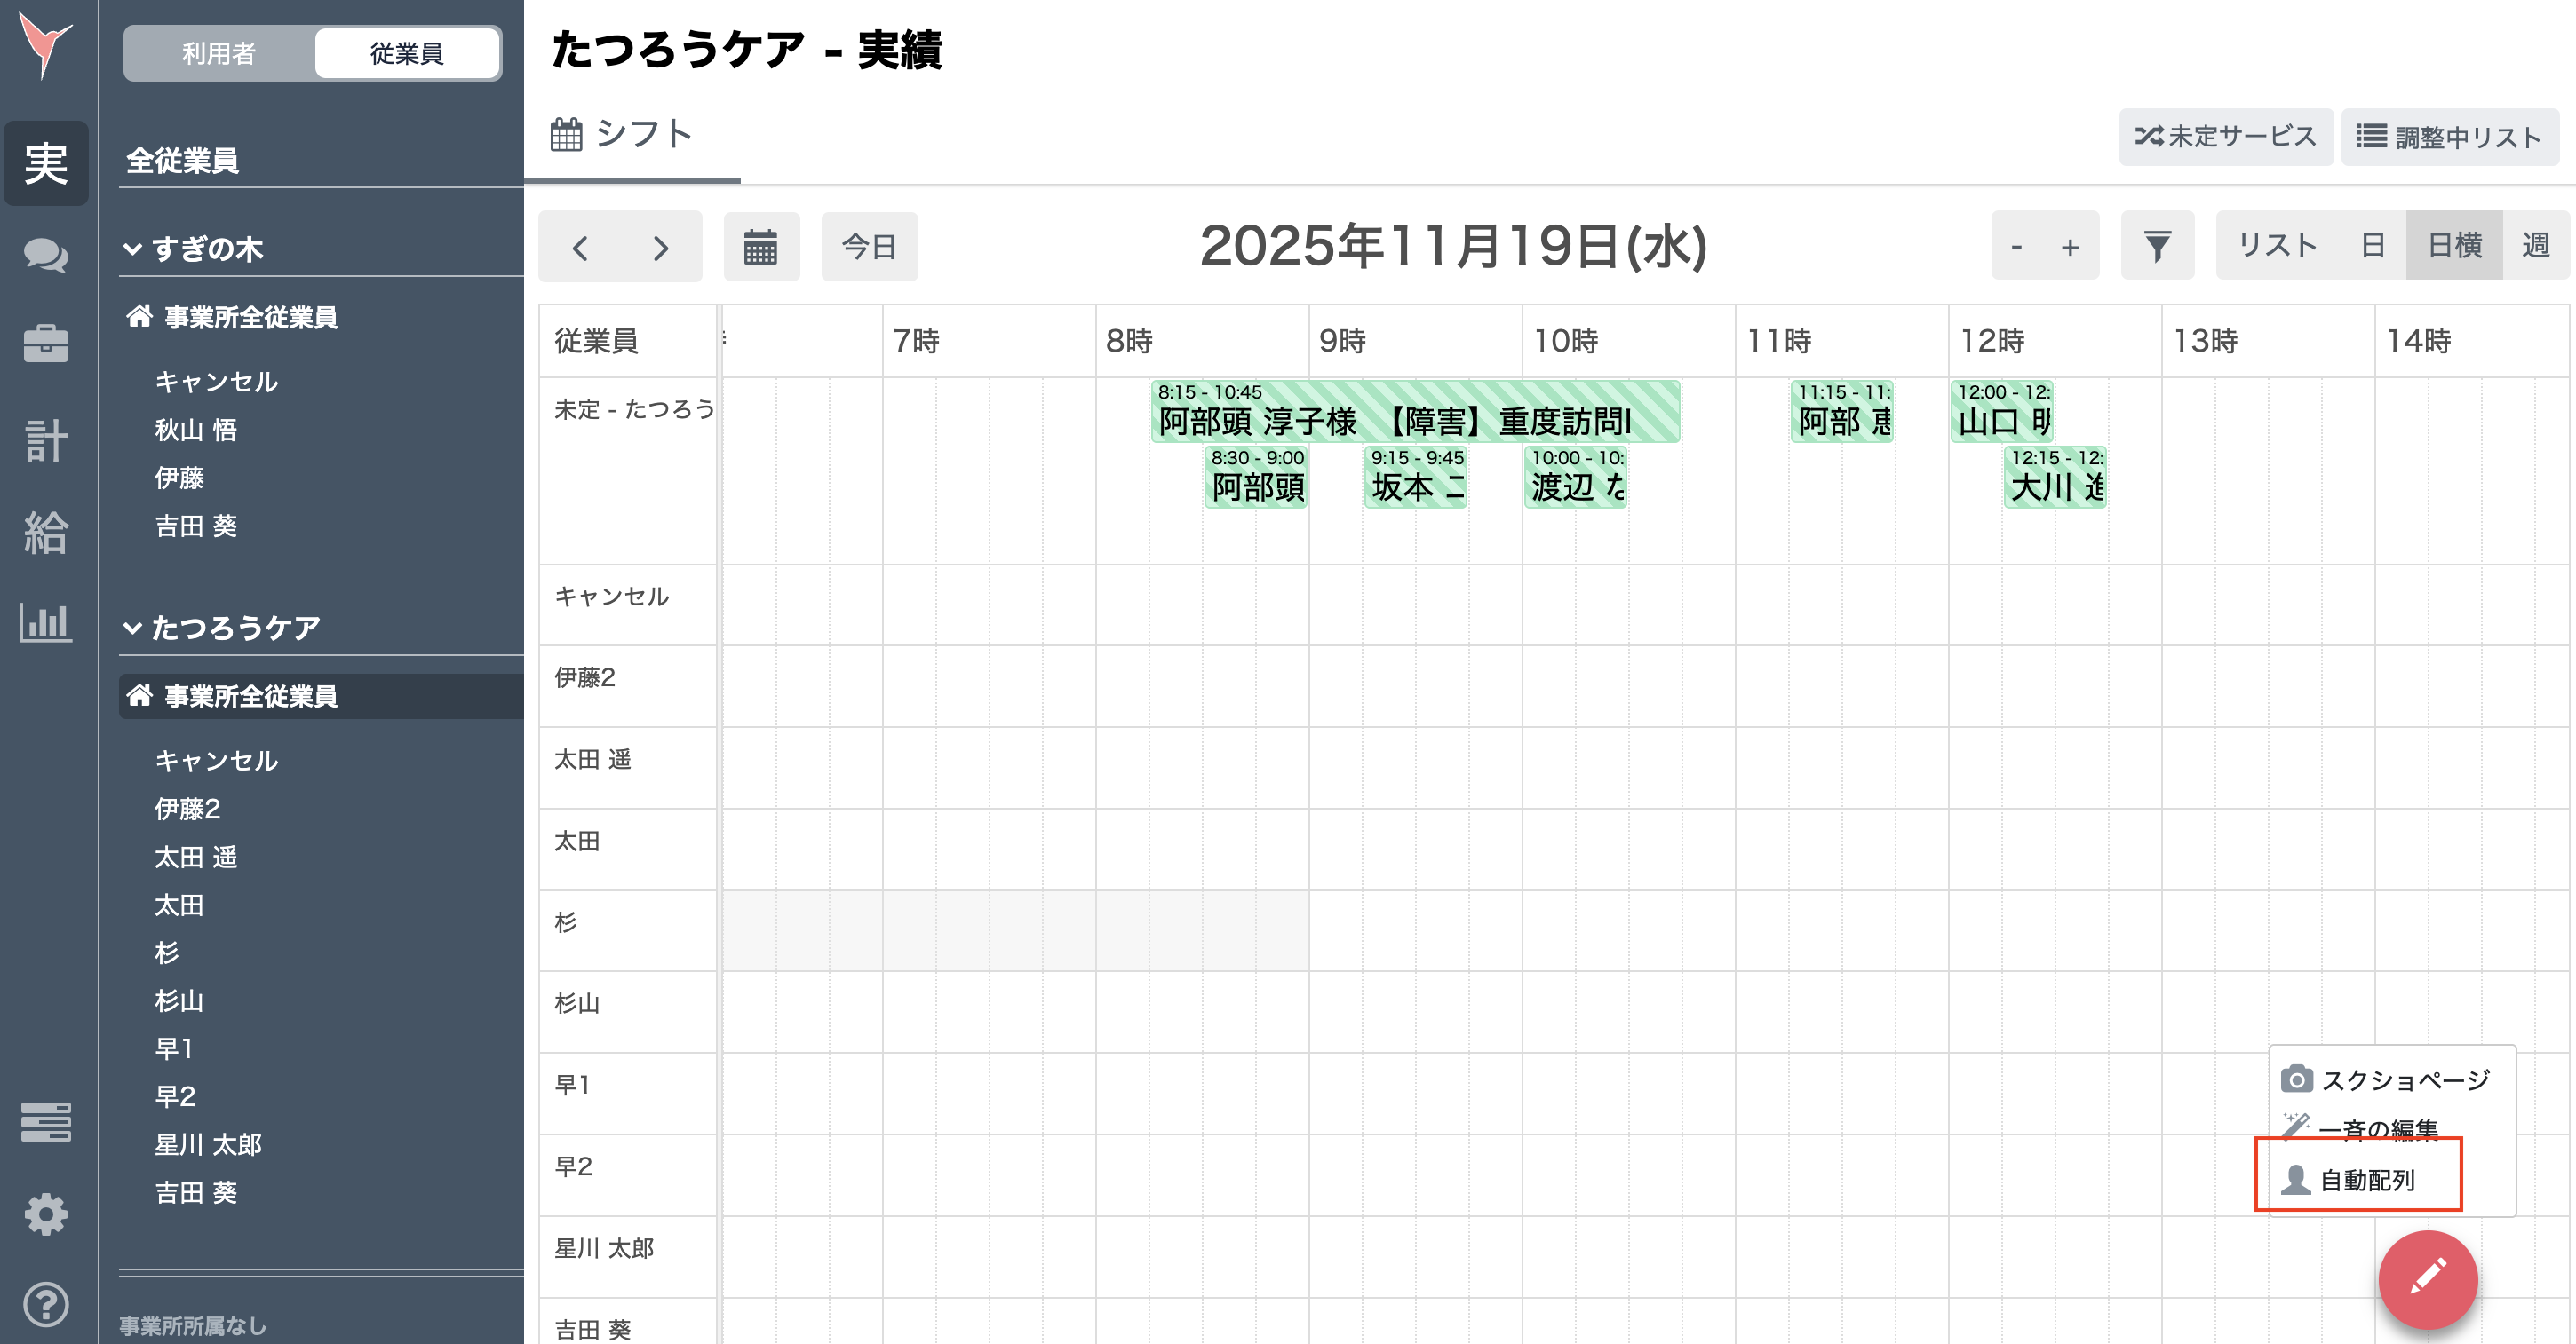Click the 今日 button

pos(869,247)
